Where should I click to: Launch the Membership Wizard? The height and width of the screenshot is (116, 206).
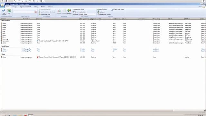coord(104,14)
